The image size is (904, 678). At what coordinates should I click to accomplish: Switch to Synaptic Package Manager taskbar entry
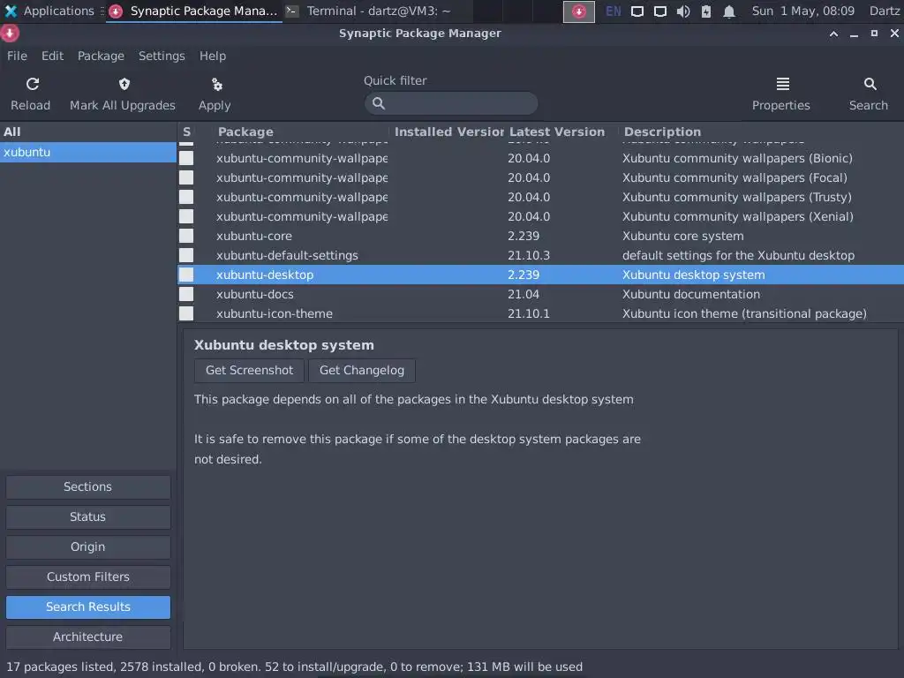coord(193,11)
